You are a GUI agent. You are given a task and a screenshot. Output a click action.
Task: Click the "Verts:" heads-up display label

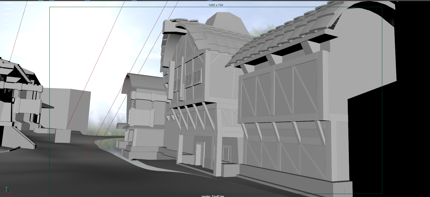click(7, 3)
